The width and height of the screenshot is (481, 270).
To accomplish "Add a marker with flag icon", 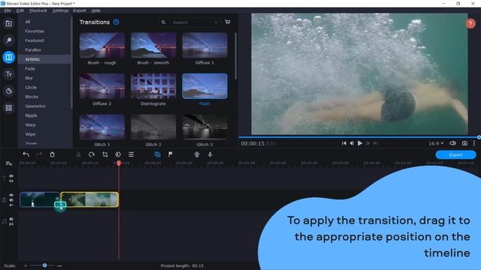I will tap(171, 154).
